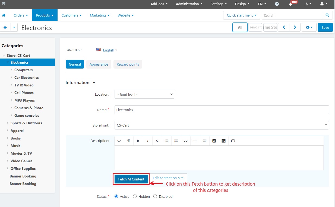Viewport: 335px width, 207px height.
Task: Switch to the Appearance tab
Action: [99, 64]
